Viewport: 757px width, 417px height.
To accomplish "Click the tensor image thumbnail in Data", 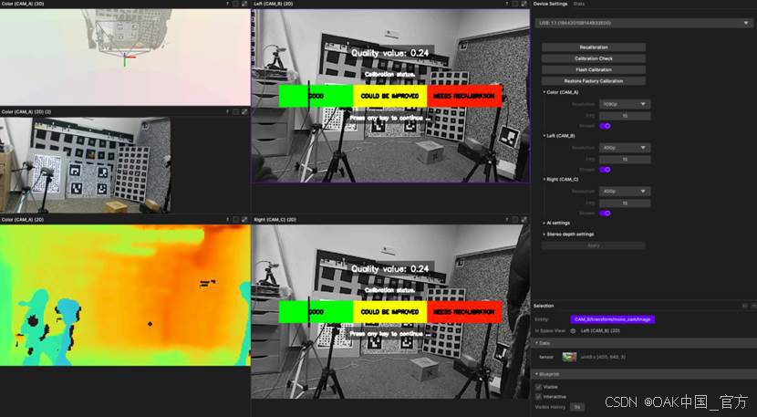I will (570, 357).
